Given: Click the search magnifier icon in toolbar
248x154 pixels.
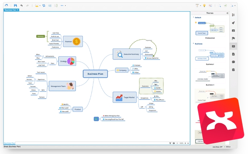Looking at the screenshot, I should point(219,6).
